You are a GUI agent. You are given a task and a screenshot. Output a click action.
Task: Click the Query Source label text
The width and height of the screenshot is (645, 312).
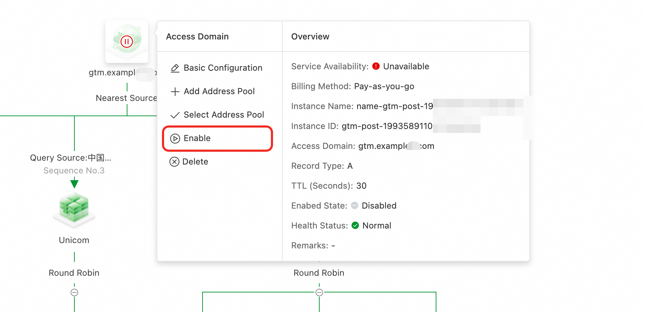click(70, 158)
